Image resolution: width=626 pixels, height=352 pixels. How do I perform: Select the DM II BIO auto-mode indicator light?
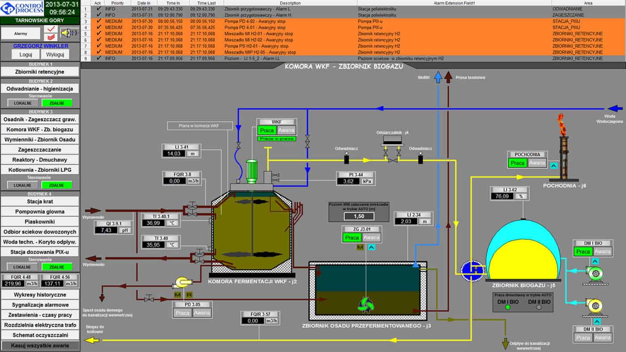point(538,308)
